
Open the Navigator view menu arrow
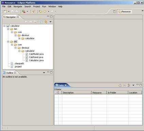(50, 22)
